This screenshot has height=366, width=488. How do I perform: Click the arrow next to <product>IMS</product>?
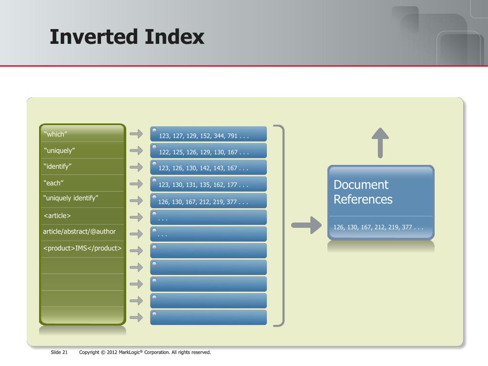(x=136, y=251)
